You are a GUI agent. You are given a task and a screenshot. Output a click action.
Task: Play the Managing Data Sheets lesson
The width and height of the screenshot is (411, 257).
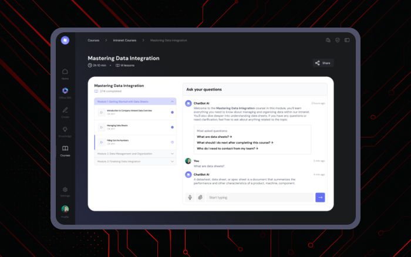(x=102, y=127)
